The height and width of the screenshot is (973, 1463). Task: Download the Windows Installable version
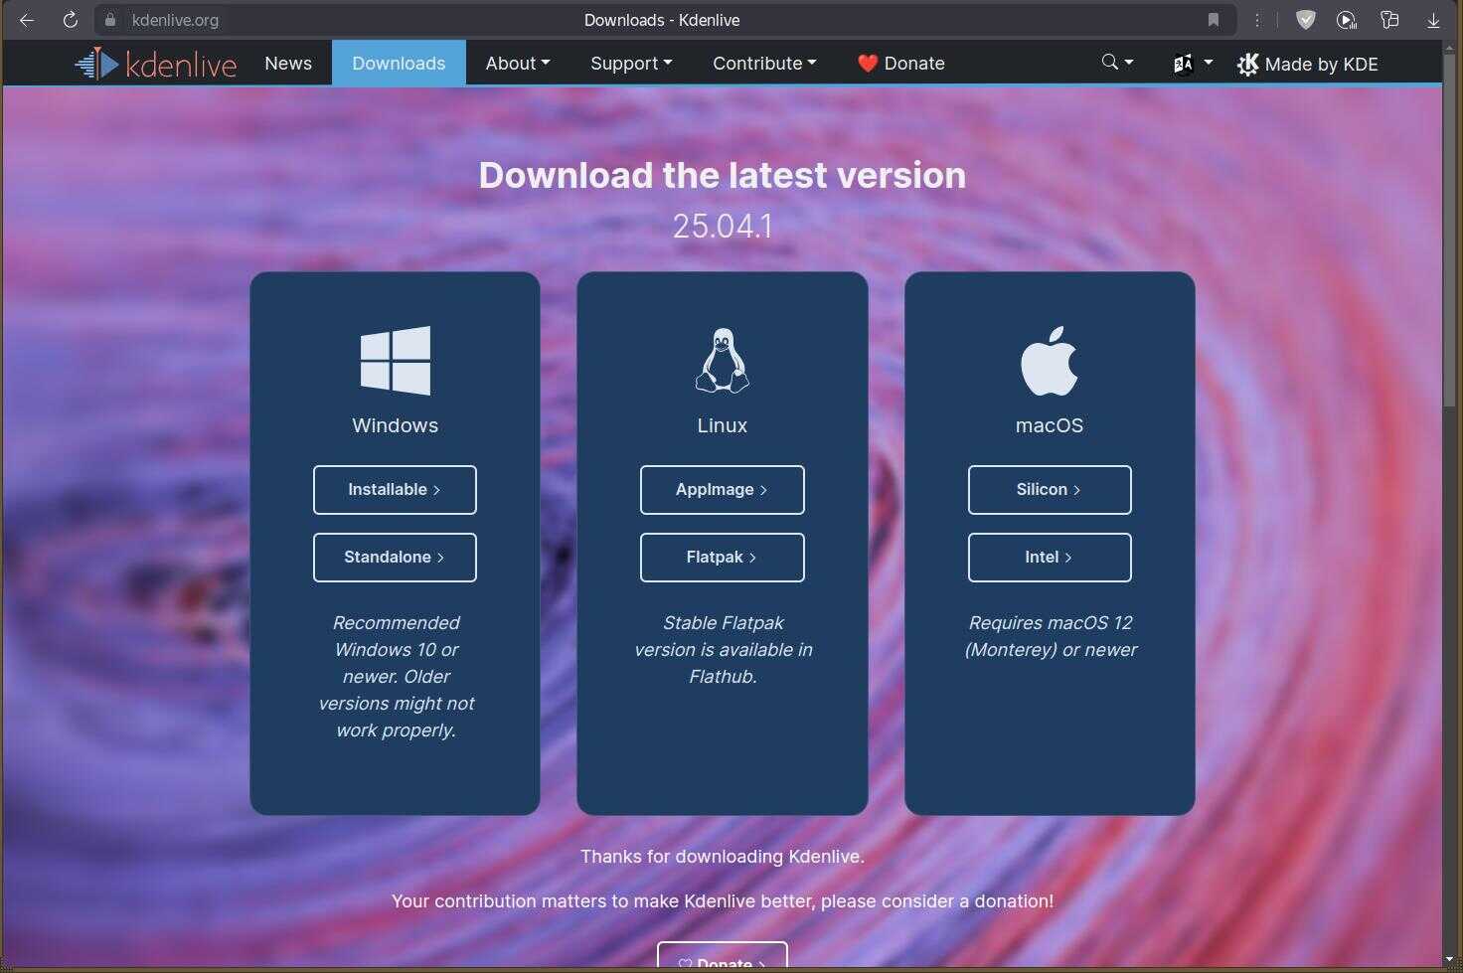[x=395, y=490]
